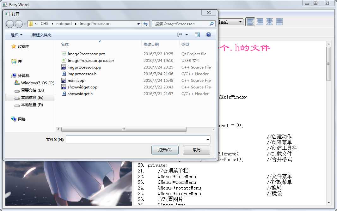Screen dimensions: 337x211
Task: Select file imgprocessor.h
Action: pyautogui.click(x=82, y=74)
